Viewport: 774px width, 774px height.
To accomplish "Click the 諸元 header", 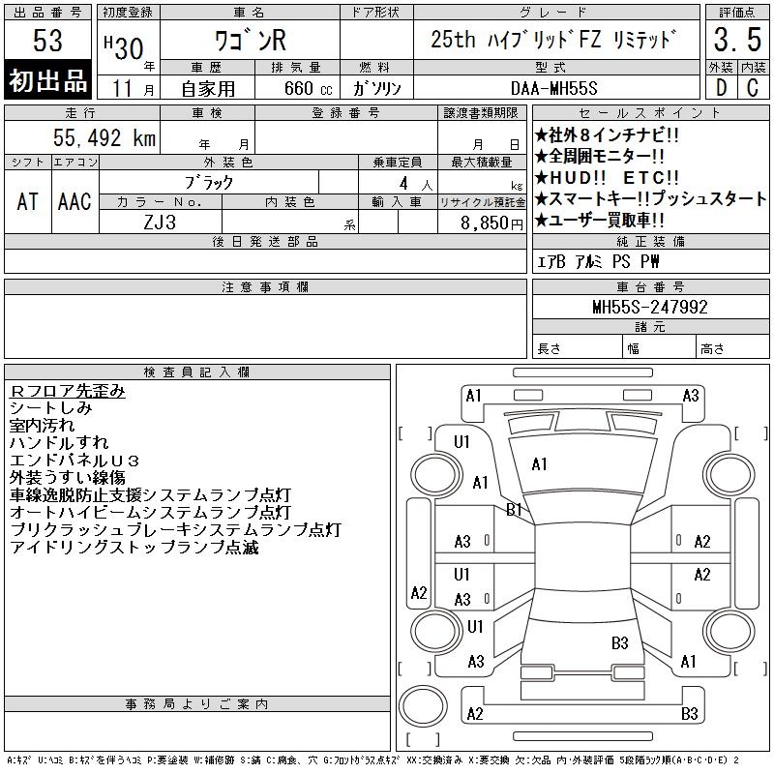I will 650,327.
